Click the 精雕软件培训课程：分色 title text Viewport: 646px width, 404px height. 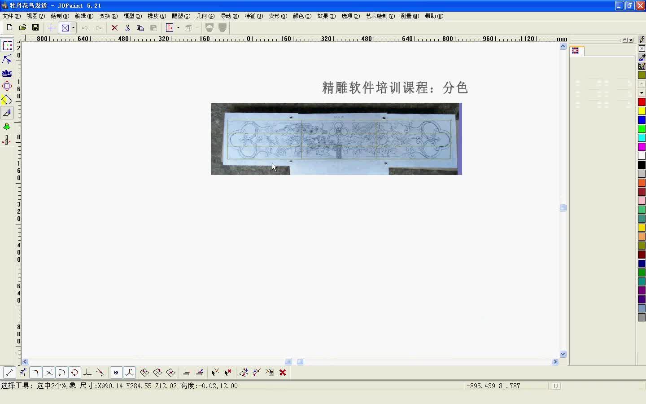[395, 88]
